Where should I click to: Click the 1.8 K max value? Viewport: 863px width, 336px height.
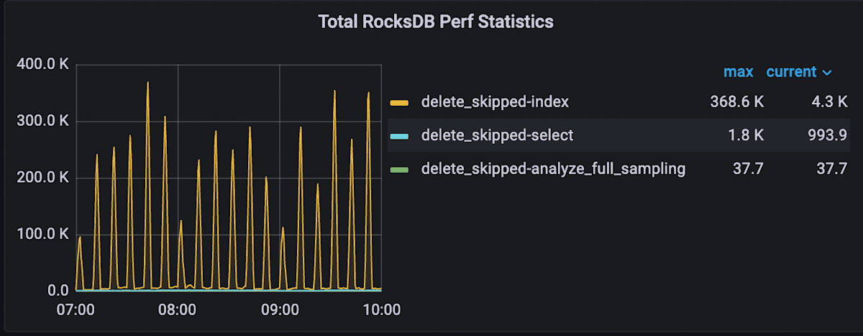[x=746, y=135]
